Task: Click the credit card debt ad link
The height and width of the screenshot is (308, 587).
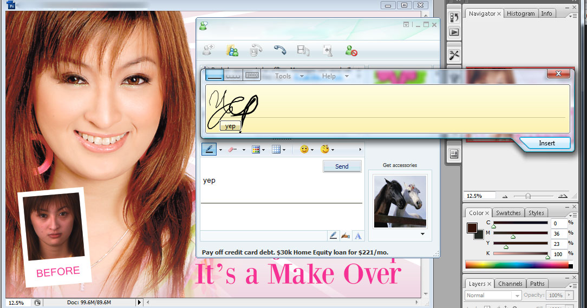Action: [x=295, y=252]
